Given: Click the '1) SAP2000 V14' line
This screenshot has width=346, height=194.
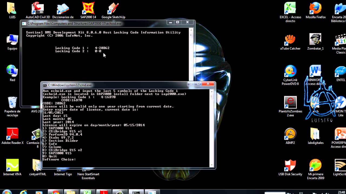Looking at the screenshot, I should point(57,128).
